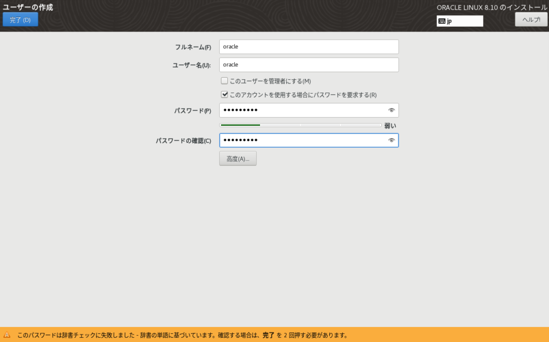Screen dimensions: 549x342
Task: Uncheck the password required for account checkbox
Action: 225,95
